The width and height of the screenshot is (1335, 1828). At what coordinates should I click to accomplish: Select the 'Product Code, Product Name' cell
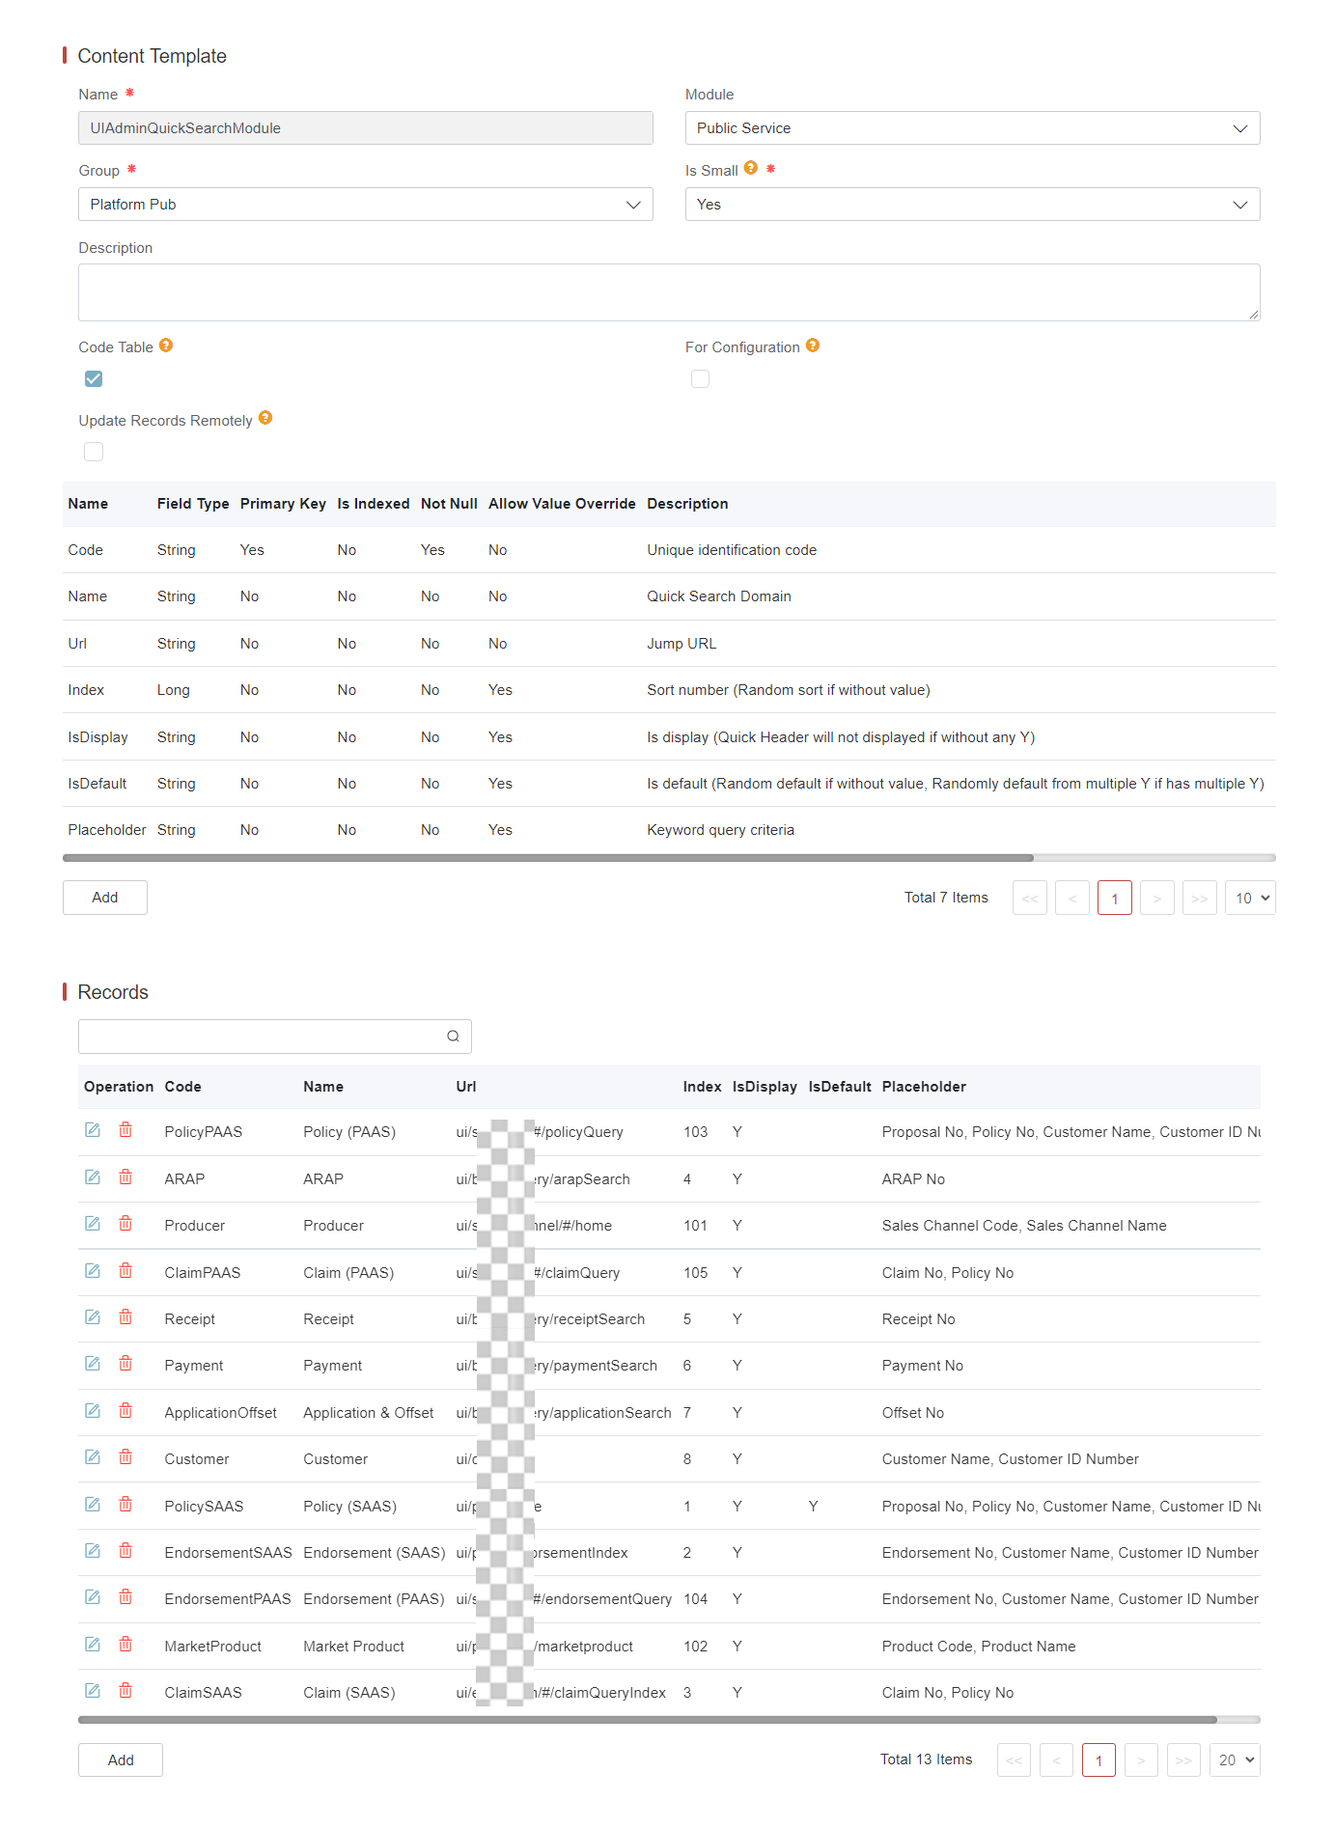[x=979, y=1647]
